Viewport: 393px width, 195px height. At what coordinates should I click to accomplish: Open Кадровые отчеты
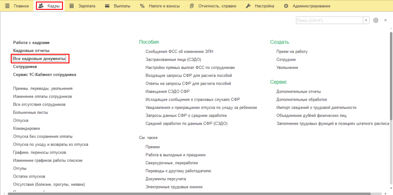31,50
